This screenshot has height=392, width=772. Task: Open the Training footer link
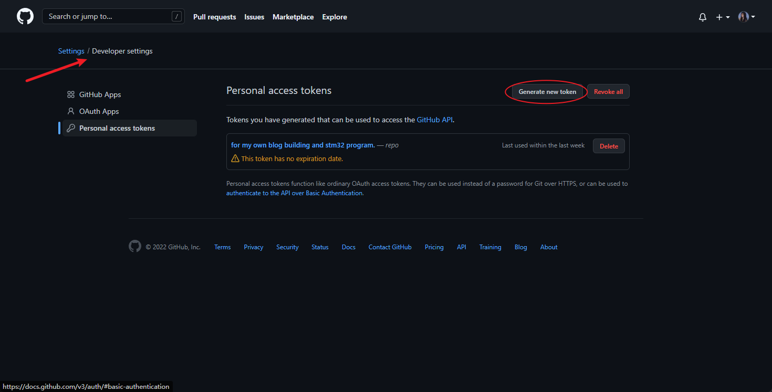point(490,247)
